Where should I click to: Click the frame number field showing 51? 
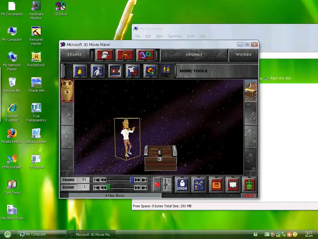click(x=83, y=180)
